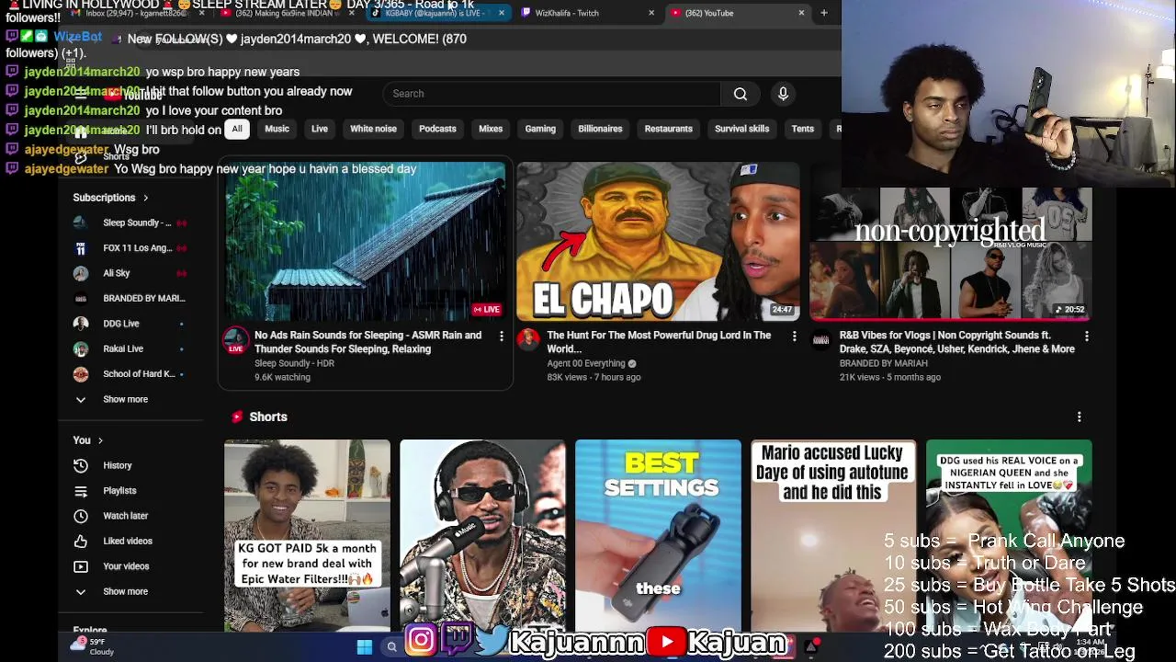Click Agent 00 Everything channel name

585,363
